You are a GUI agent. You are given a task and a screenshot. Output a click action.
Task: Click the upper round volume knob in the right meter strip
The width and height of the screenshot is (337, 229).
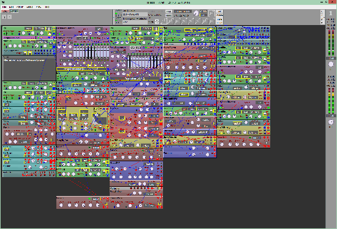click(x=331, y=64)
